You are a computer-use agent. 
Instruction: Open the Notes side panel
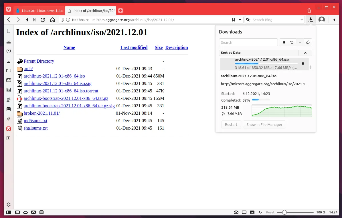(x=9, y=61)
